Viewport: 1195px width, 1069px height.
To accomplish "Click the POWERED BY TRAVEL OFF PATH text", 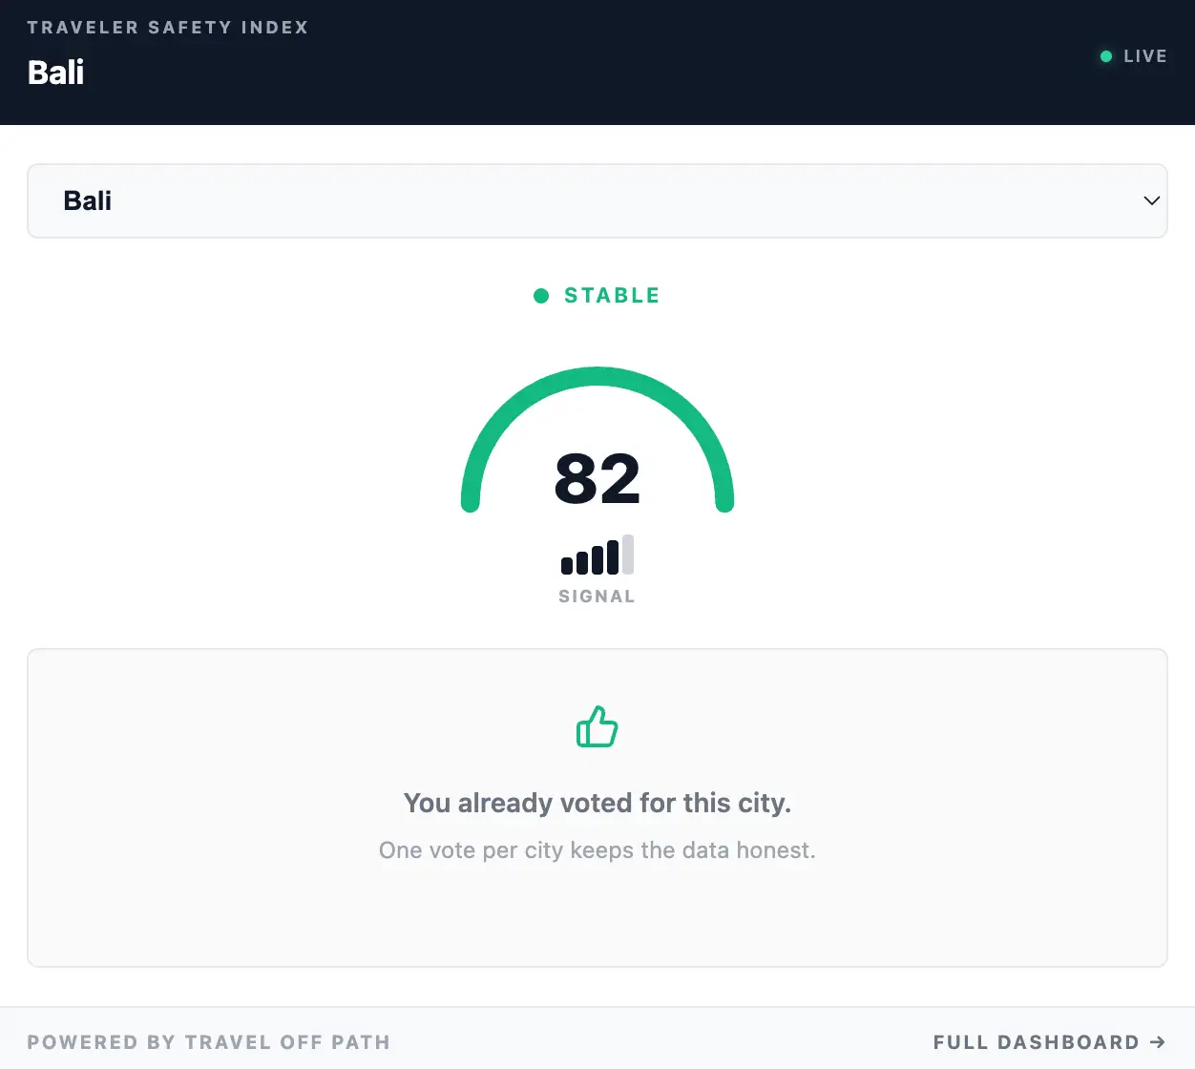I will click(208, 1042).
